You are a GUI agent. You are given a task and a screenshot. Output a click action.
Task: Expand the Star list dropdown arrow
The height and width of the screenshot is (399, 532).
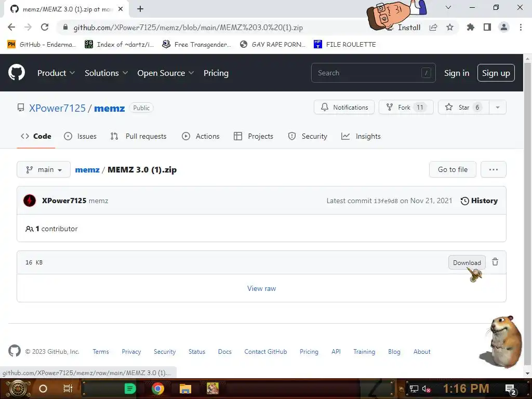497,107
